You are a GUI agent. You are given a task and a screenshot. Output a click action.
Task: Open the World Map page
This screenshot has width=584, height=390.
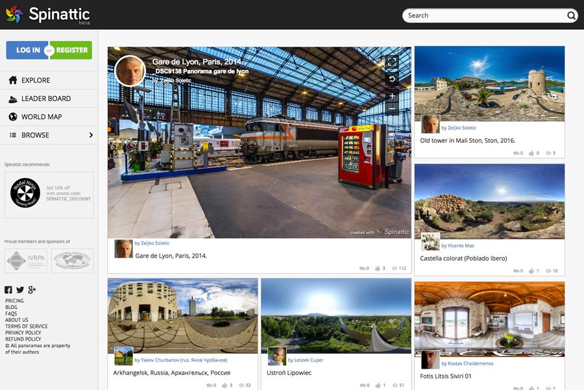point(41,117)
